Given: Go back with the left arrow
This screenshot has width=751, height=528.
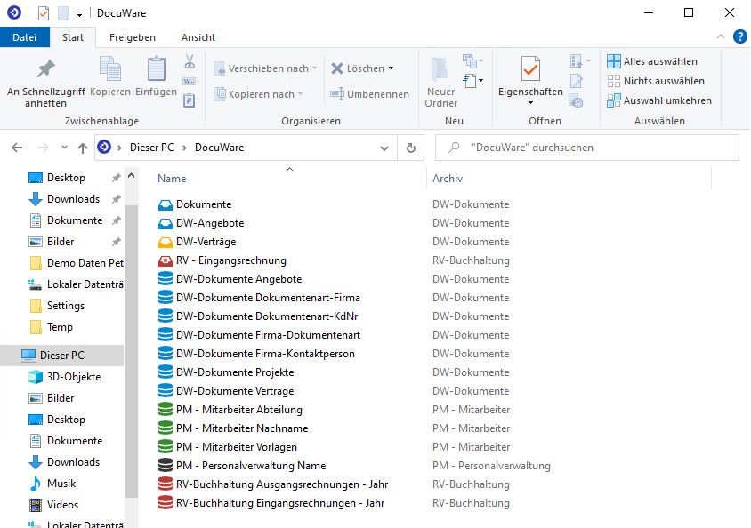Looking at the screenshot, I should pos(17,148).
